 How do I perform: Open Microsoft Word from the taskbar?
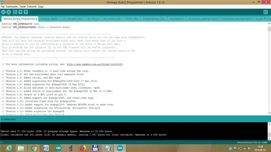pyautogui.click(x=46, y=148)
